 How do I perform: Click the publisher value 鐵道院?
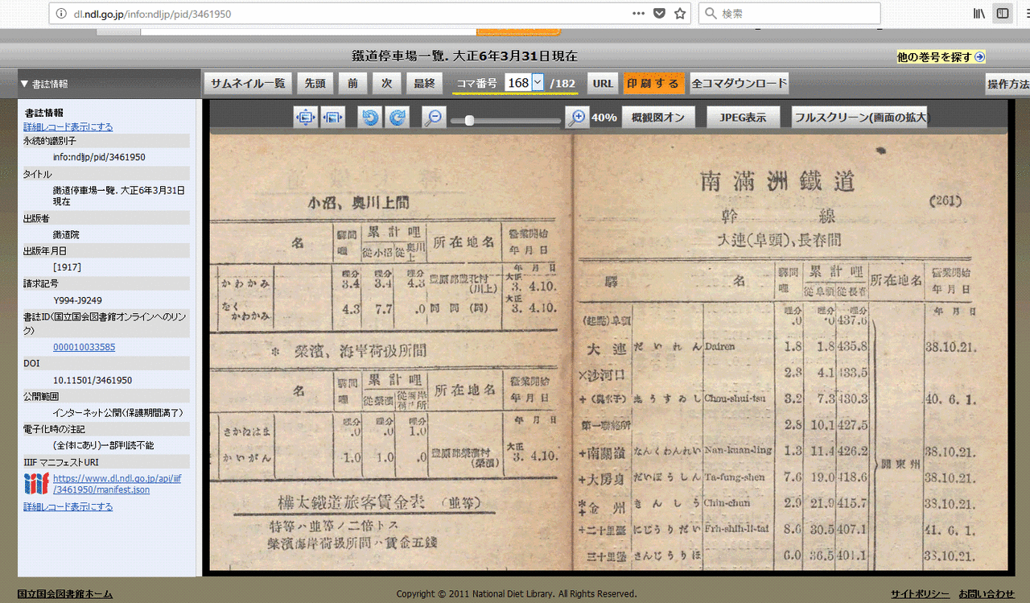point(66,234)
